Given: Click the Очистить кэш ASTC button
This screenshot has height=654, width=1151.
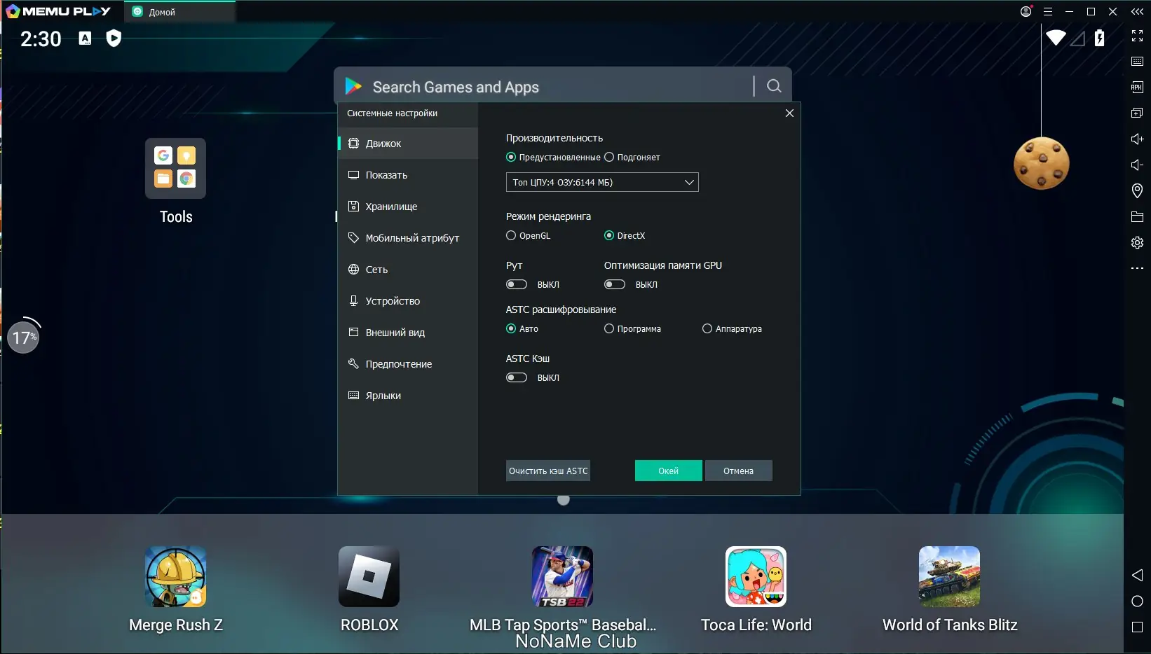Looking at the screenshot, I should tap(548, 471).
